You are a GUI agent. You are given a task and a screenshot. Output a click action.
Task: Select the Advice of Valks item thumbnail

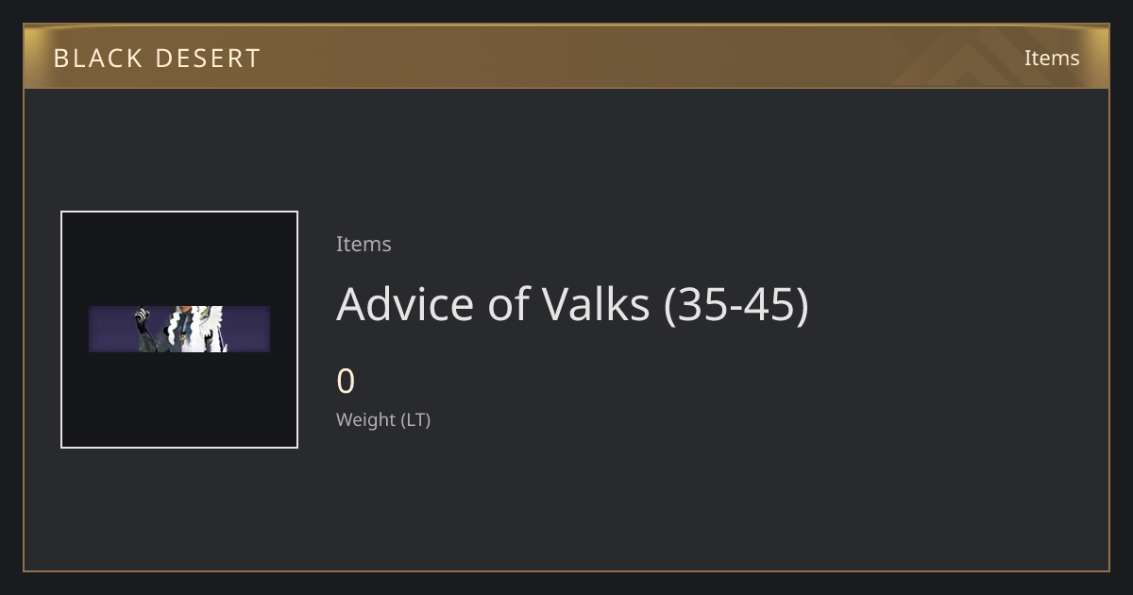coord(179,330)
